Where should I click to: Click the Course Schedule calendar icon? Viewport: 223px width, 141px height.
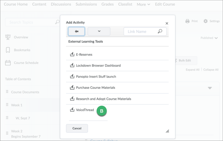pos(8,63)
